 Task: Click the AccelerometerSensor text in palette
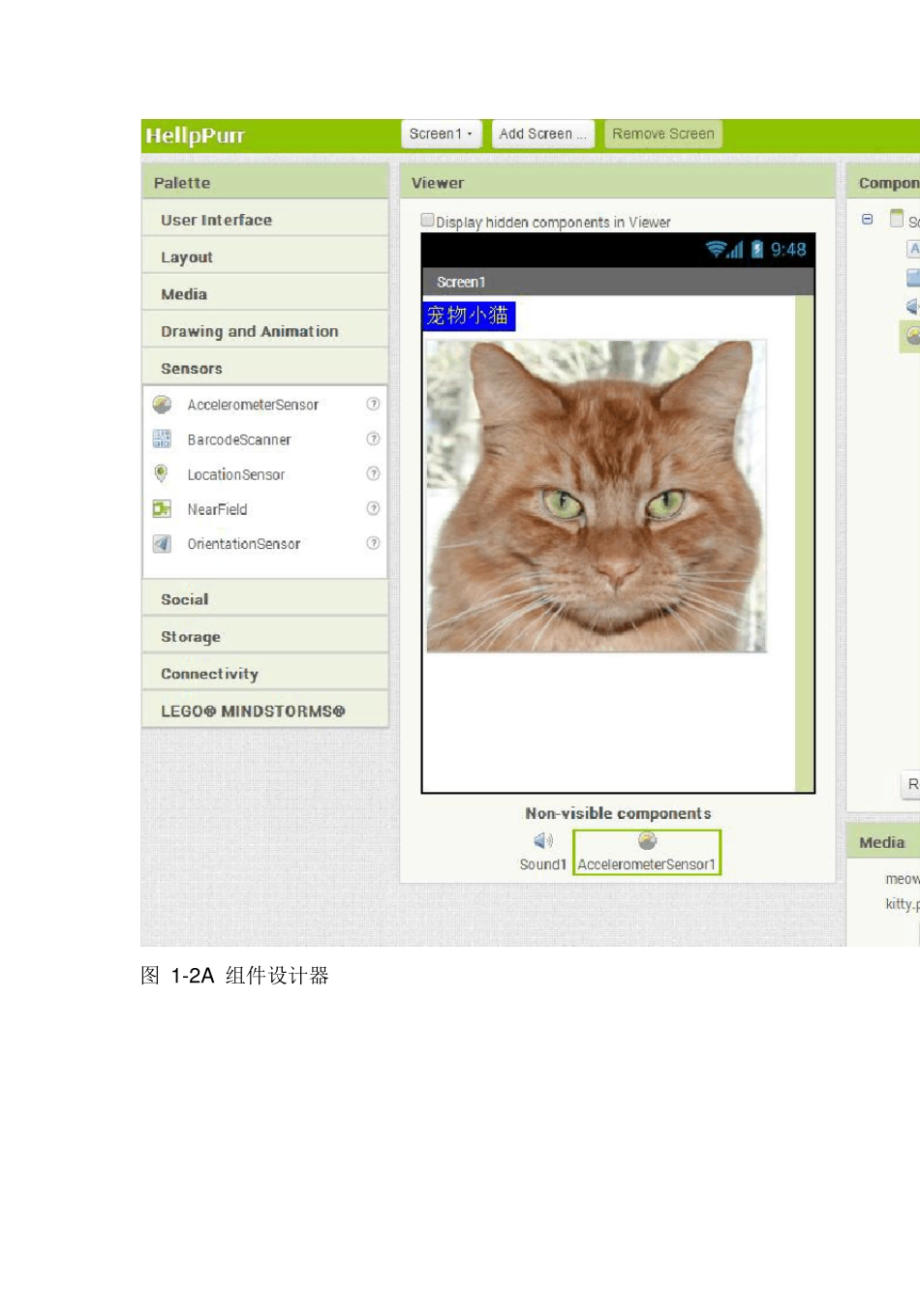click(x=253, y=405)
